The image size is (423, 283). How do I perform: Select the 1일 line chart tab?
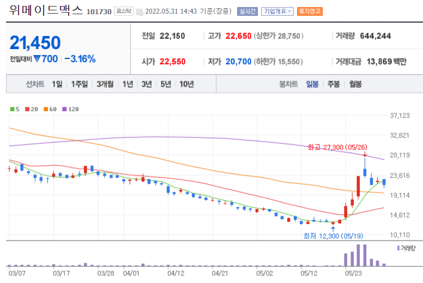coord(57,84)
